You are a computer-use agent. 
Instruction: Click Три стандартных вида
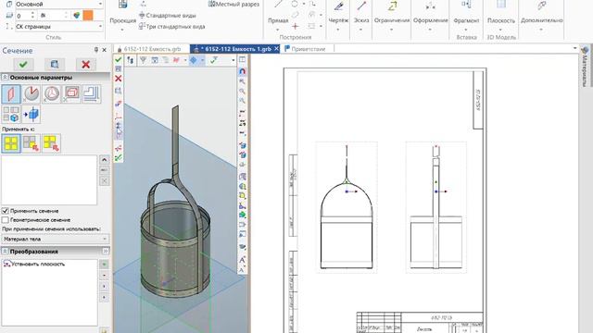tap(171, 27)
